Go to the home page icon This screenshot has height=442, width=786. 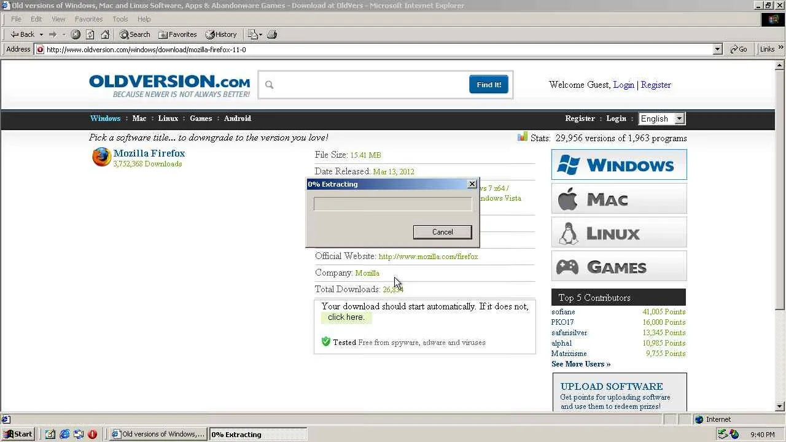[105, 34]
